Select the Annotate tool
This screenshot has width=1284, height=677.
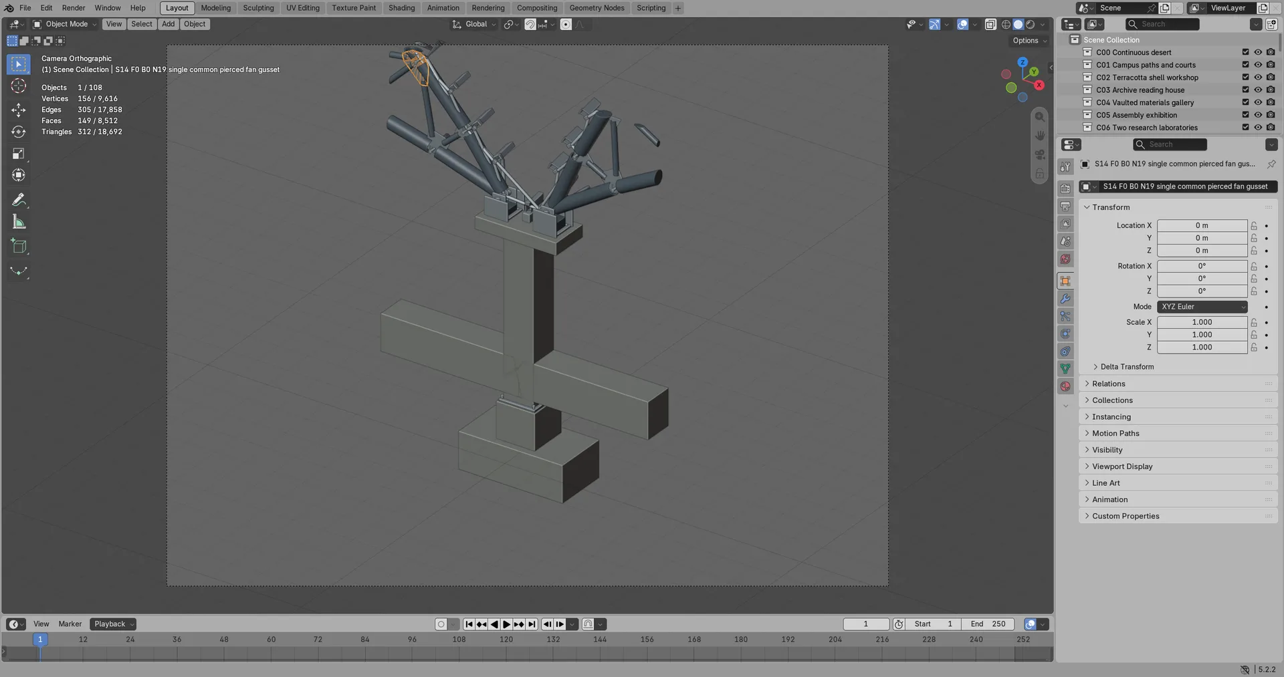tap(19, 200)
